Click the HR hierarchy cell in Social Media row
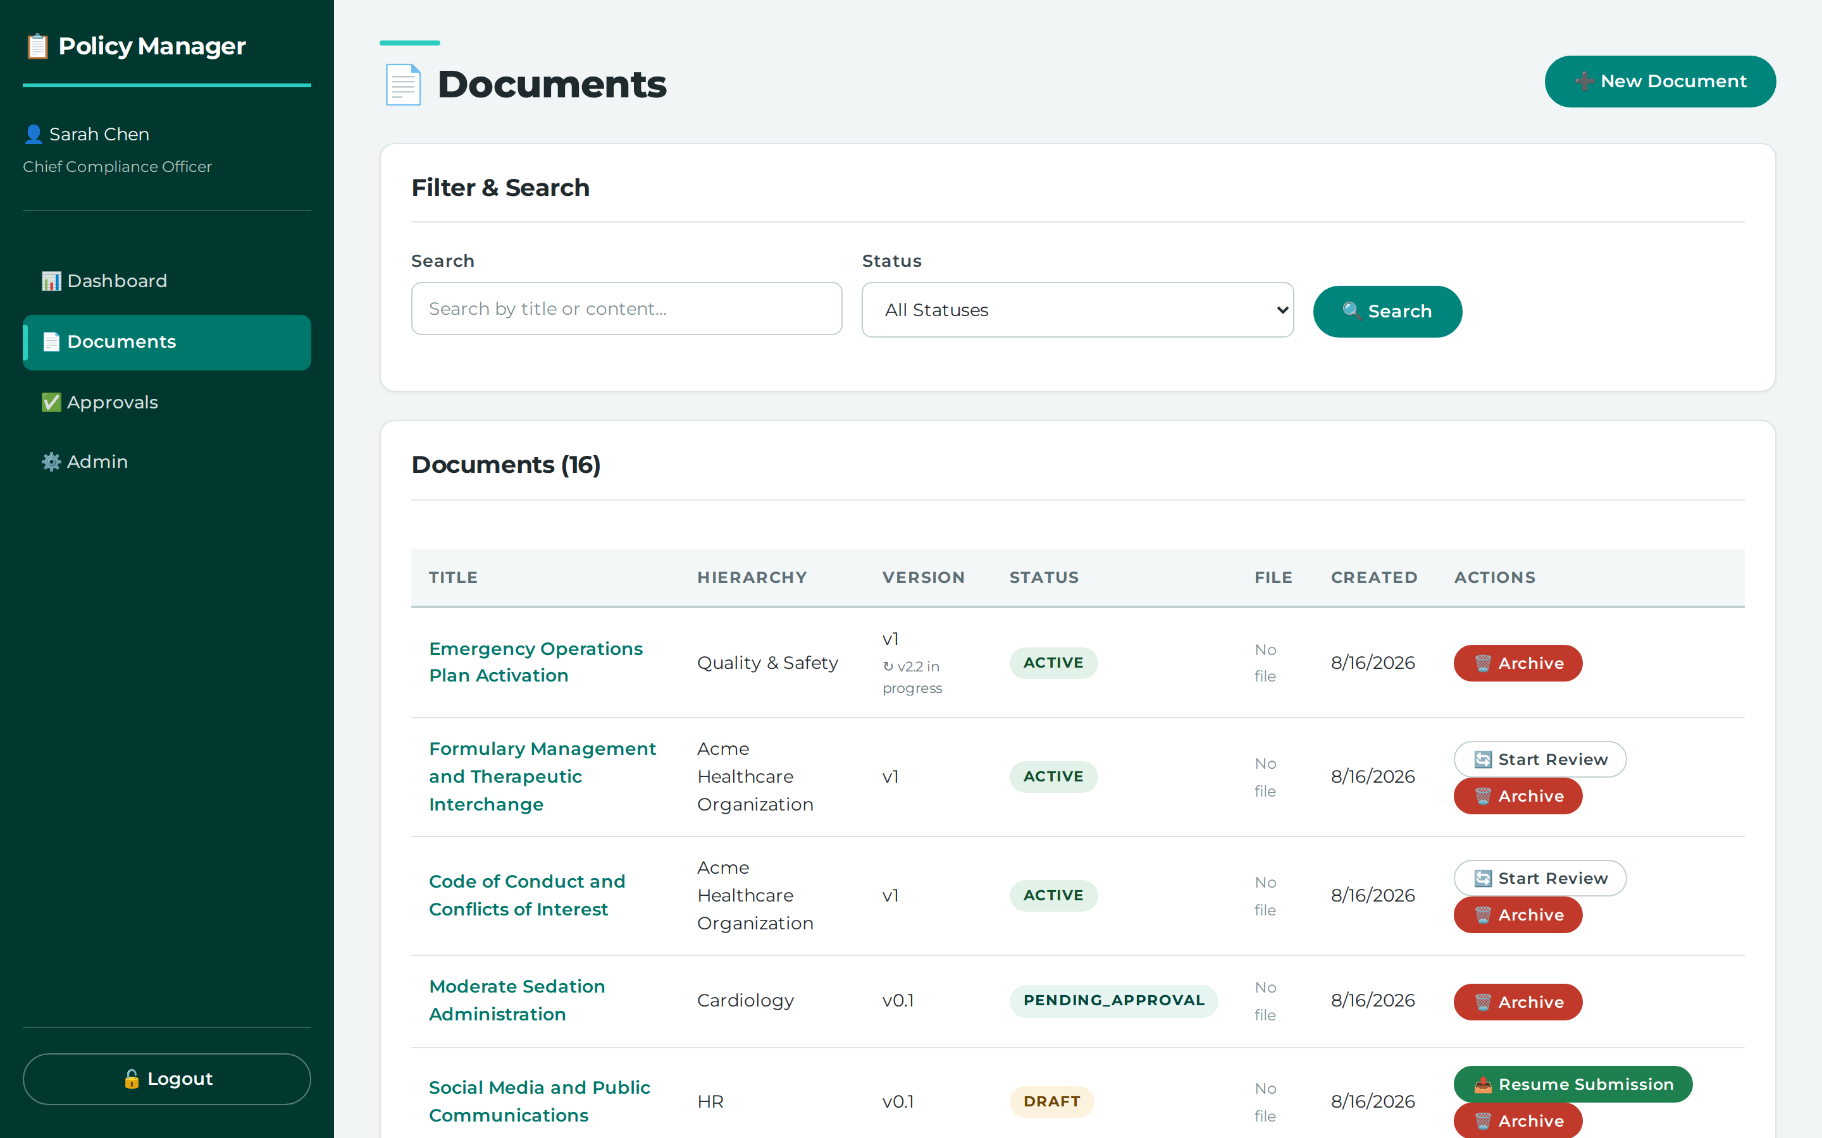This screenshot has height=1138, width=1822. (x=710, y=1101)
